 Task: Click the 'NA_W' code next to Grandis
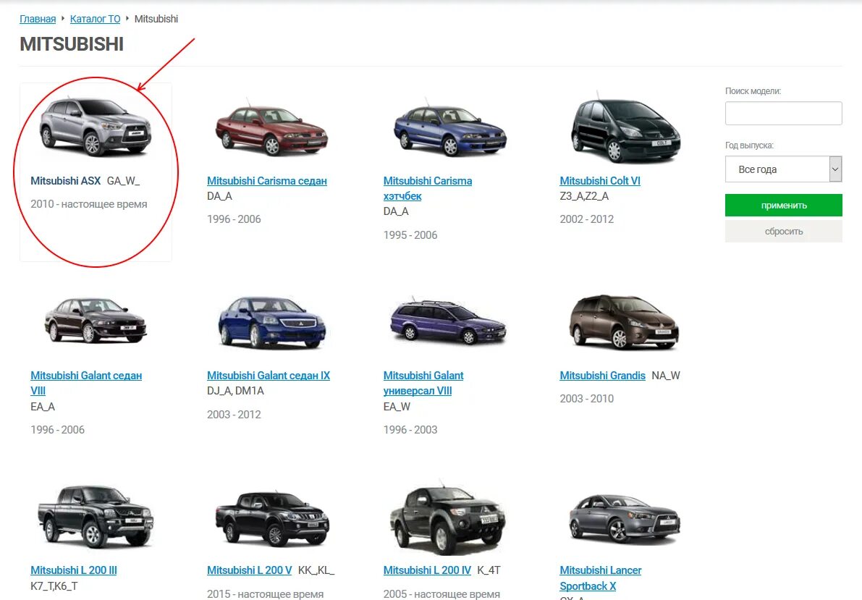[x=666, y=375]
